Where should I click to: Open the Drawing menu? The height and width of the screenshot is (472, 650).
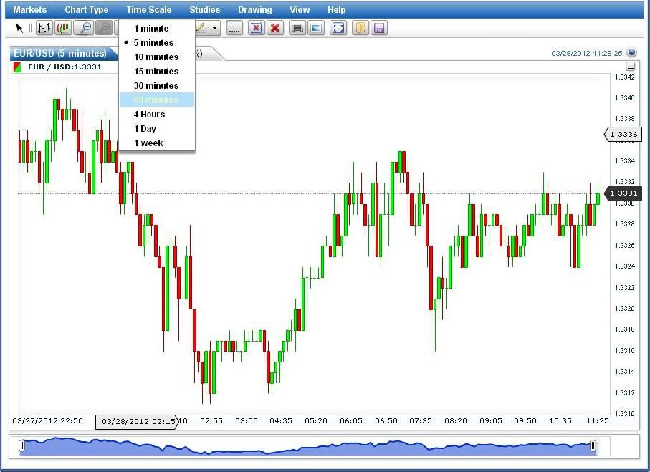point(255,10)
